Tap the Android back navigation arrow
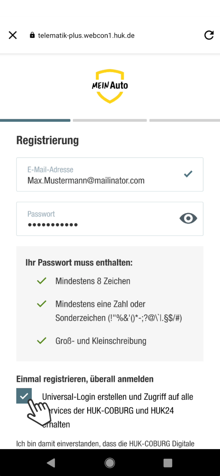220x476 pixels. click(51, 463)
